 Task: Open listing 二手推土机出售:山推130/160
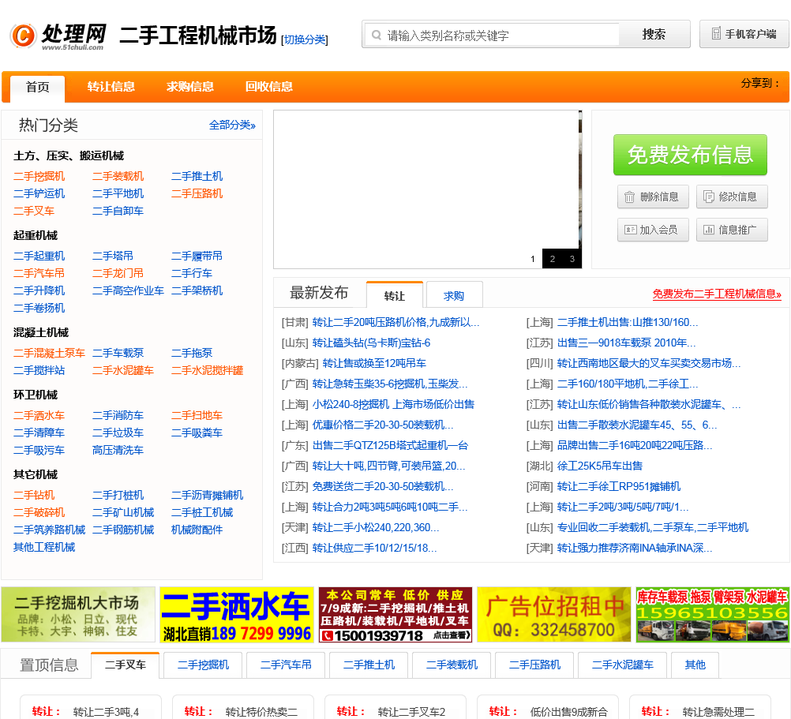pos(628,322)
